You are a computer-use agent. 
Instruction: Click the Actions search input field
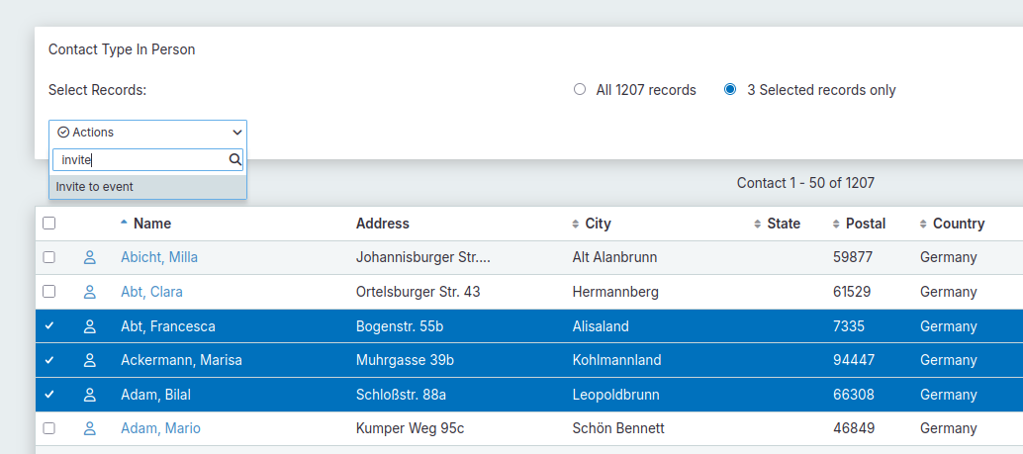point(139,159)
